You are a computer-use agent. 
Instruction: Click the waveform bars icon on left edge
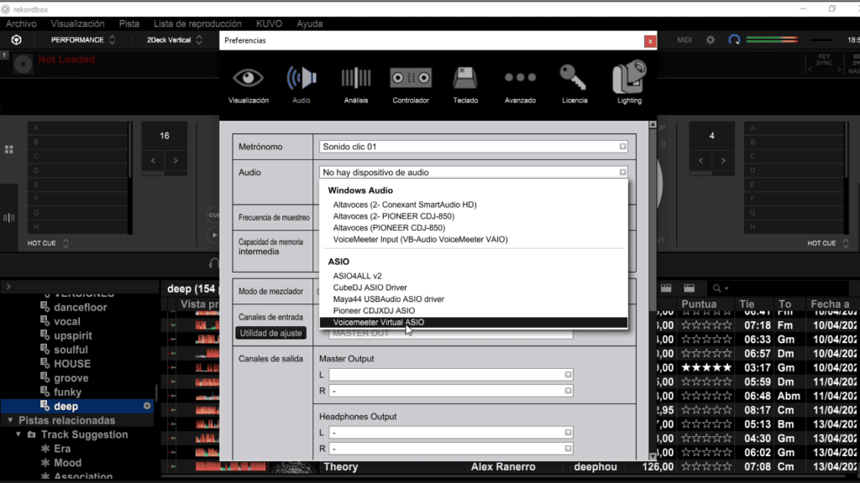tap(8, 218)
